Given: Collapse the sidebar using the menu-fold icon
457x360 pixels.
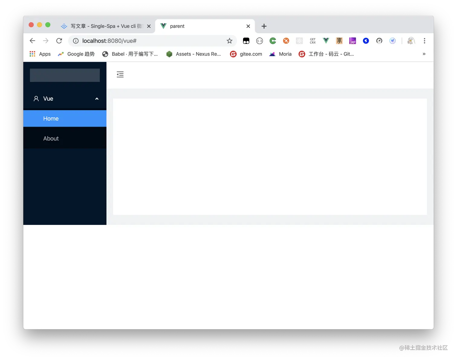Looking at the screenshot, I should coord(120,74).
